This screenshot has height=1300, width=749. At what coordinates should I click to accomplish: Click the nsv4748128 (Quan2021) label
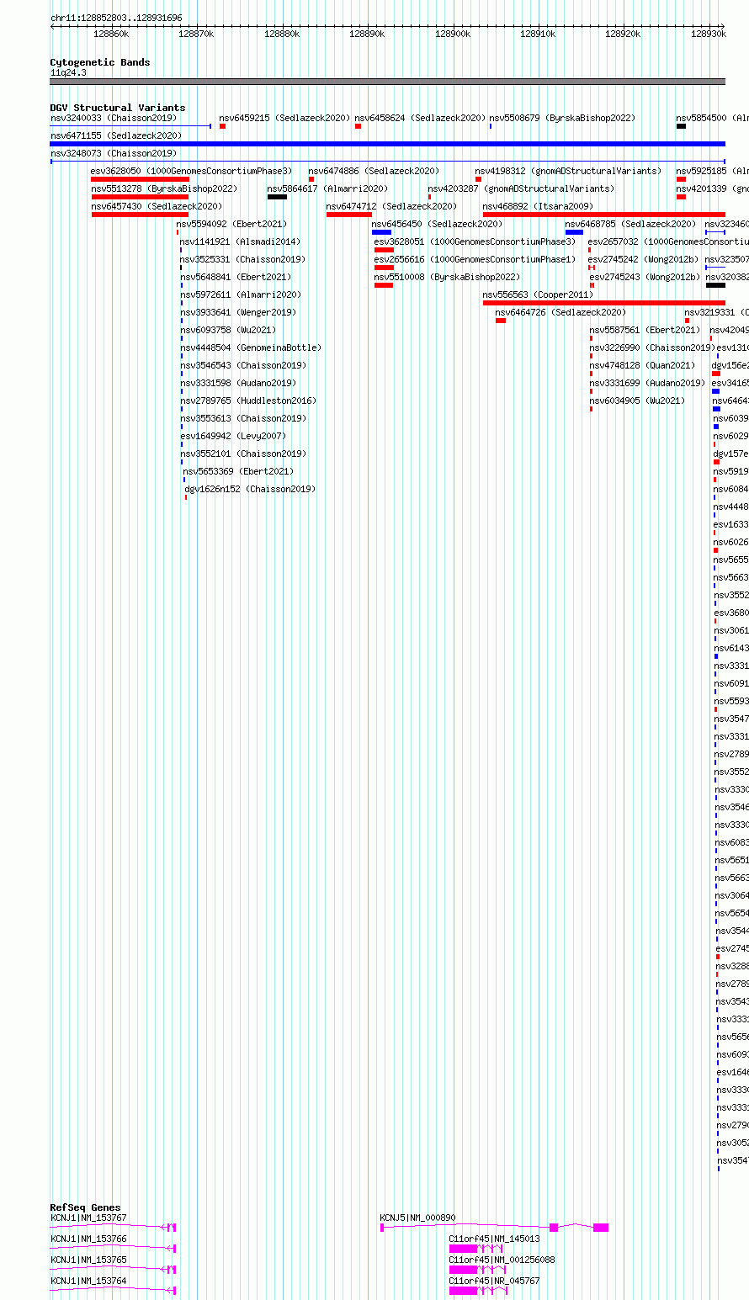642,365
